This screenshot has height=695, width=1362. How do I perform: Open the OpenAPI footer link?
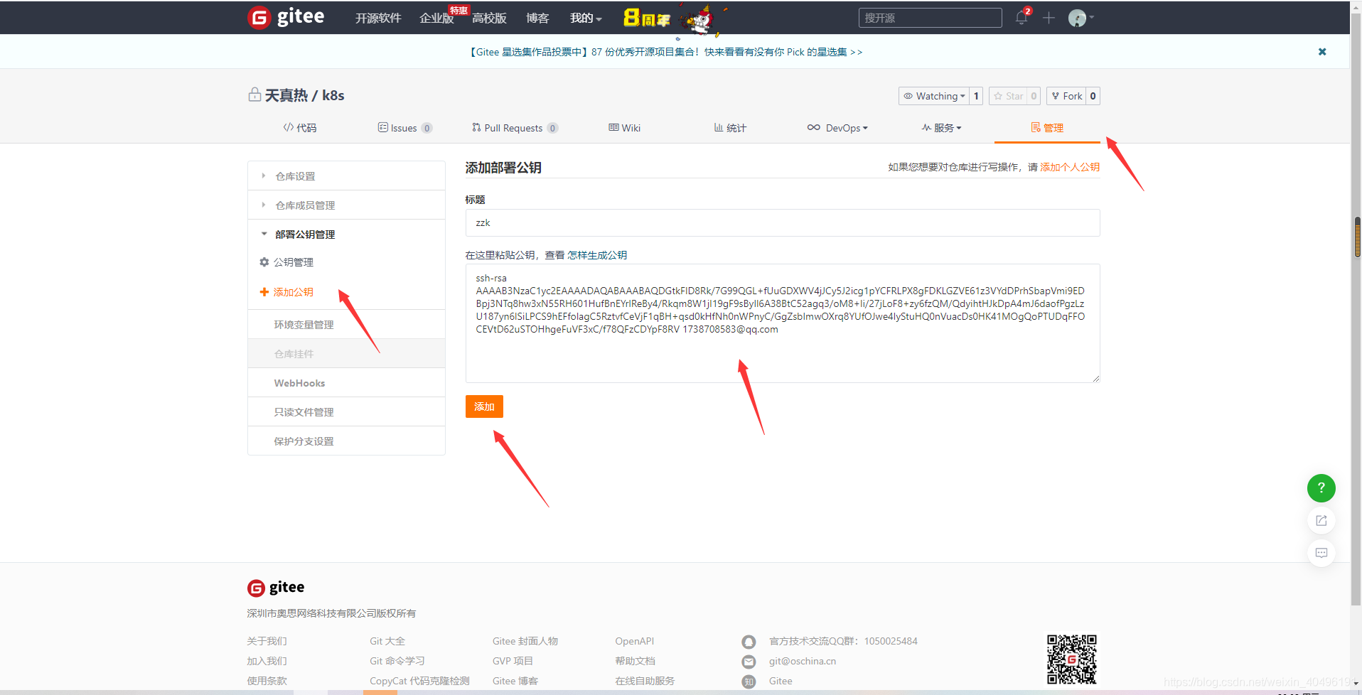[x=634, y=641]
